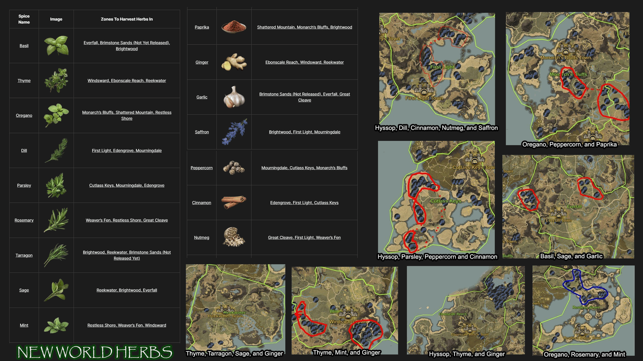Click the "Oregano, Peppercorn, and Paprika" map caption

[x=569, y=144]
